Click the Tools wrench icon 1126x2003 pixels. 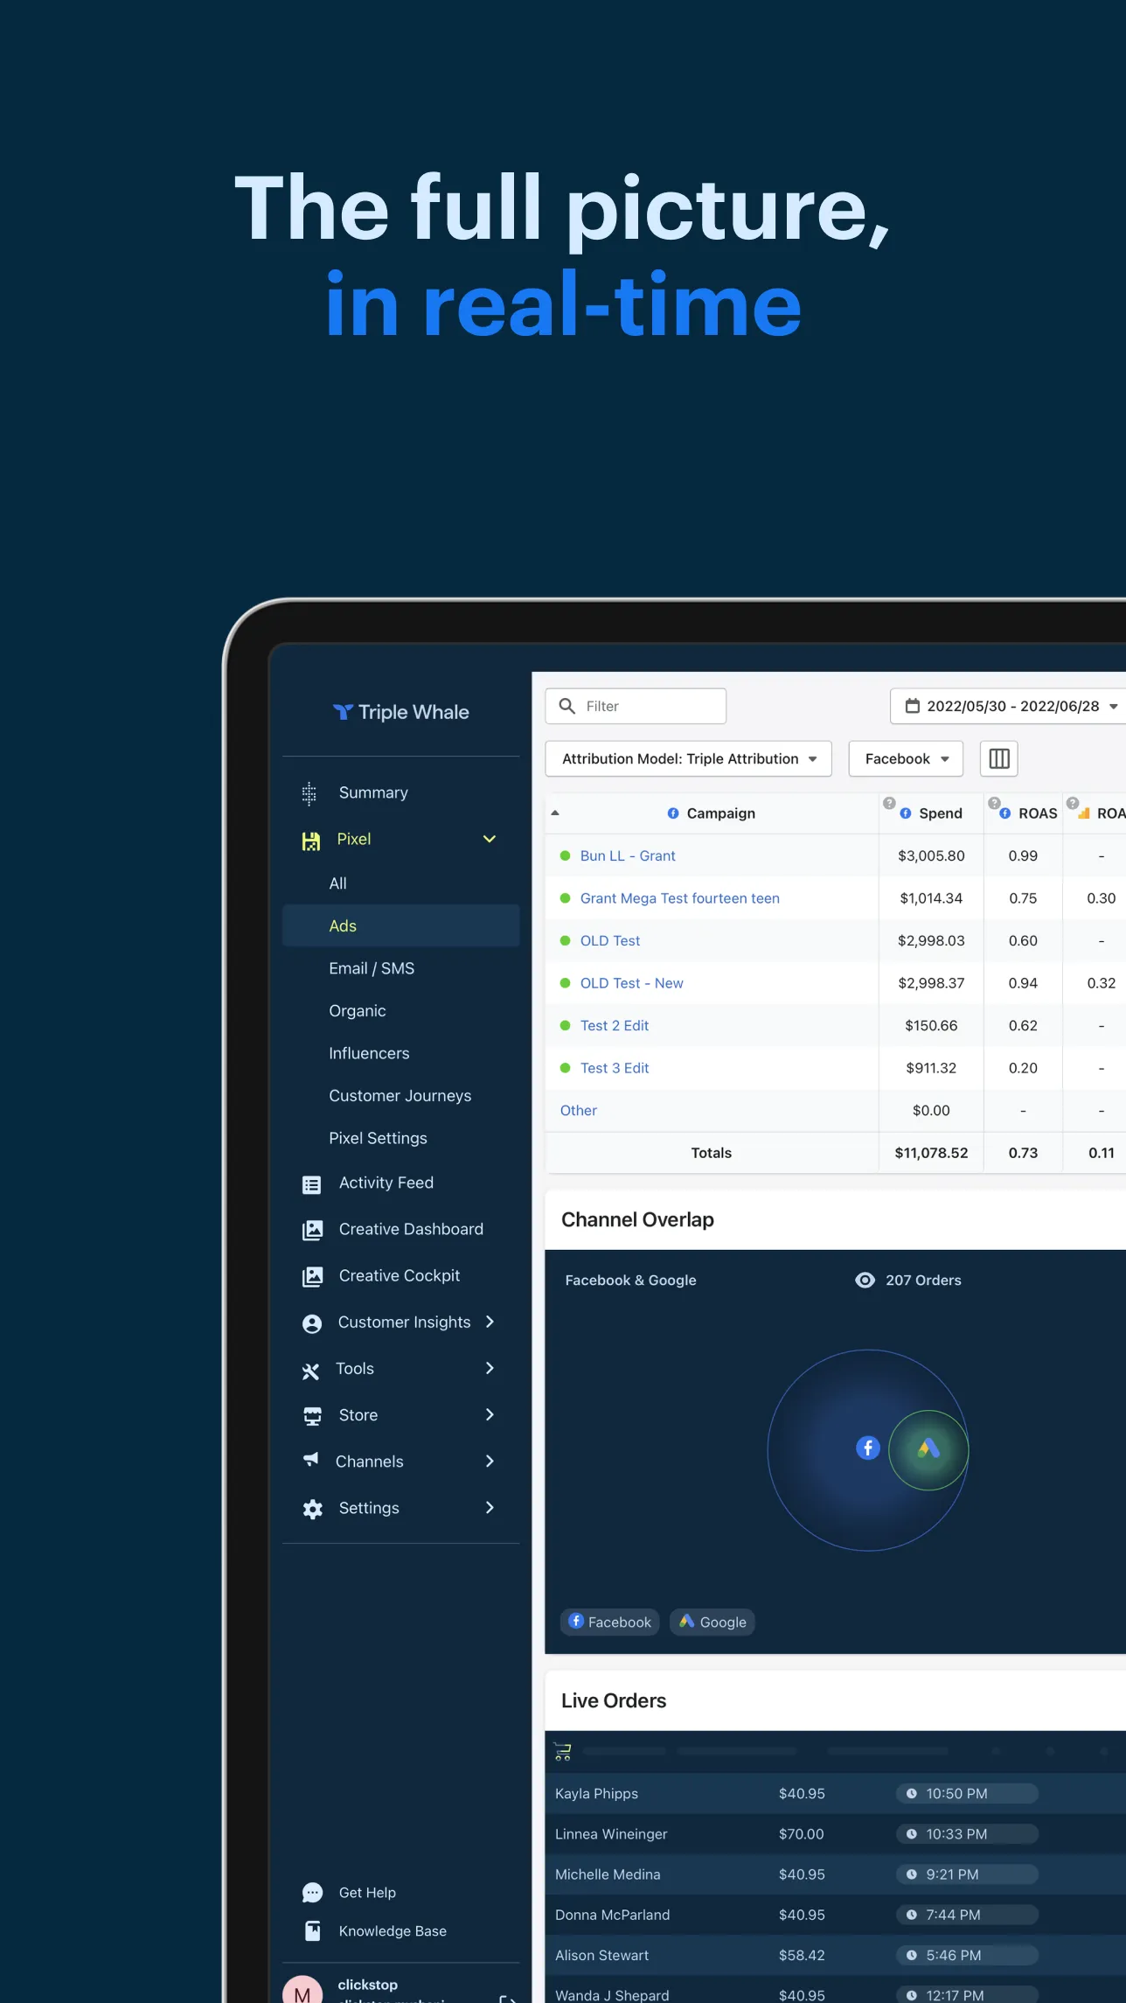point(310,1371)
